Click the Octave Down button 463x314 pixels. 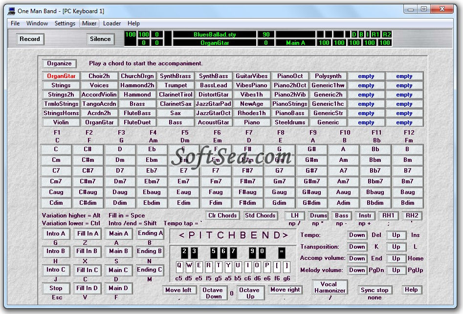click(214, 293)
